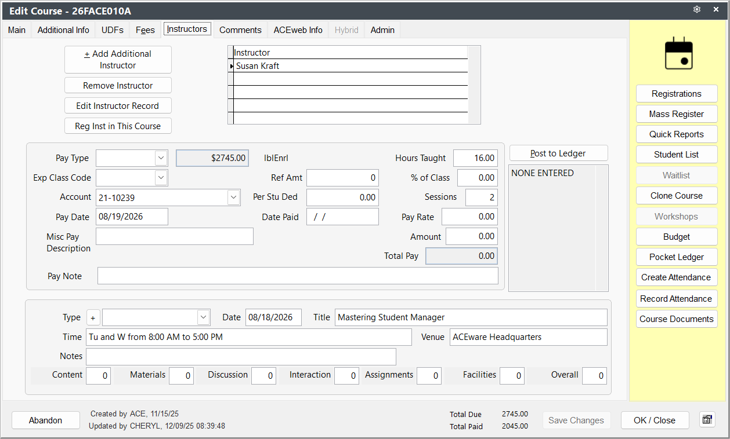Click the Facilities rating field
This screenshot has width=730, height=439.
[512, 375]
